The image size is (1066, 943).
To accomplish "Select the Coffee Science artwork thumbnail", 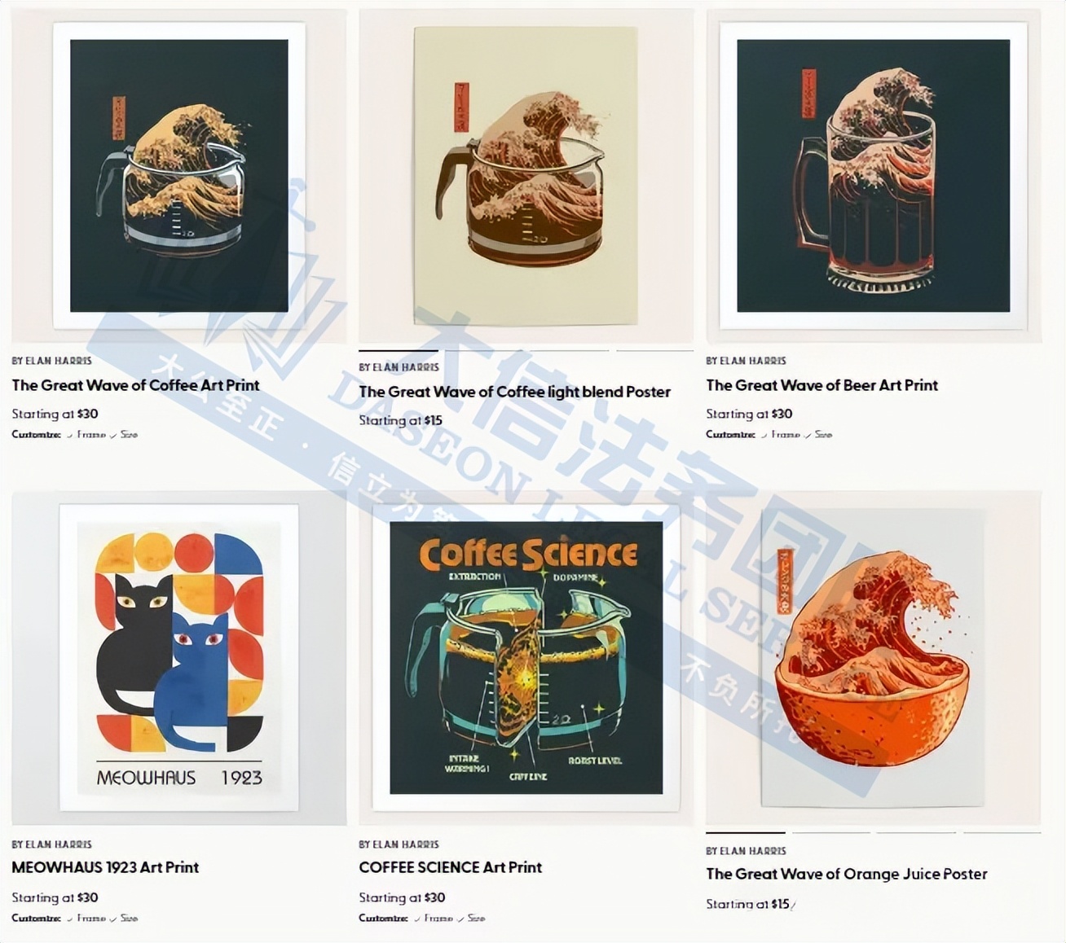I will (526, 658).
